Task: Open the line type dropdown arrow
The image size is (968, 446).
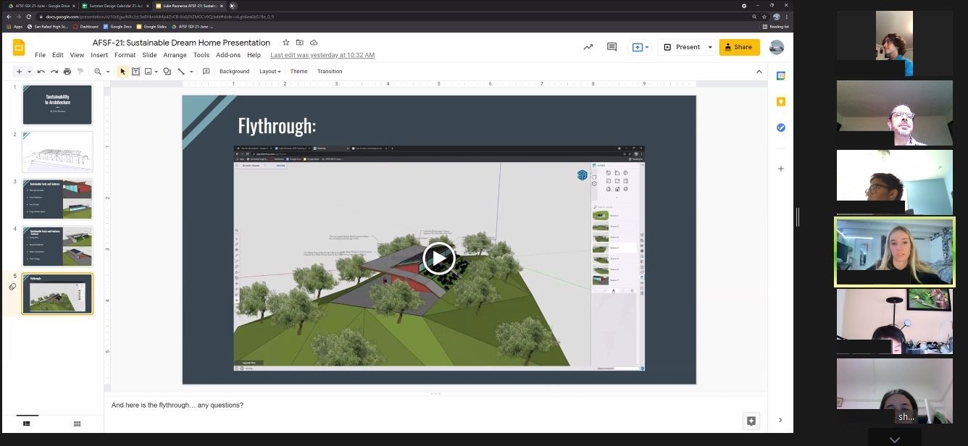Action: tap(191, 72)
